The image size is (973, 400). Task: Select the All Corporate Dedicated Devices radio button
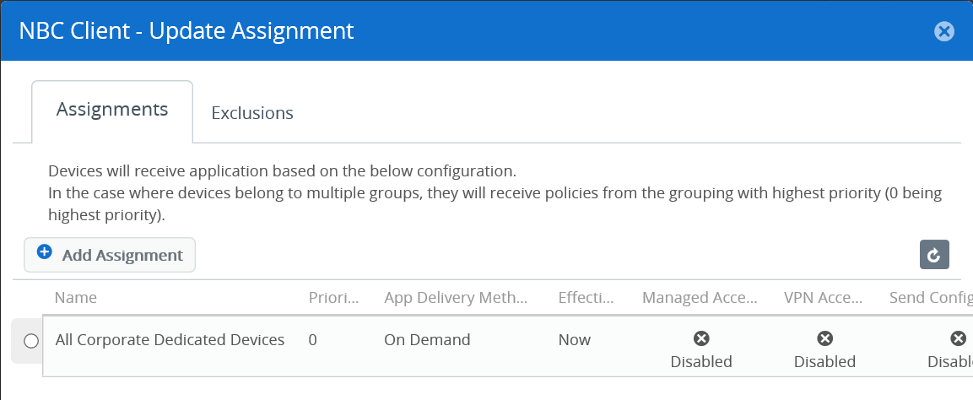tap(31, 341)
